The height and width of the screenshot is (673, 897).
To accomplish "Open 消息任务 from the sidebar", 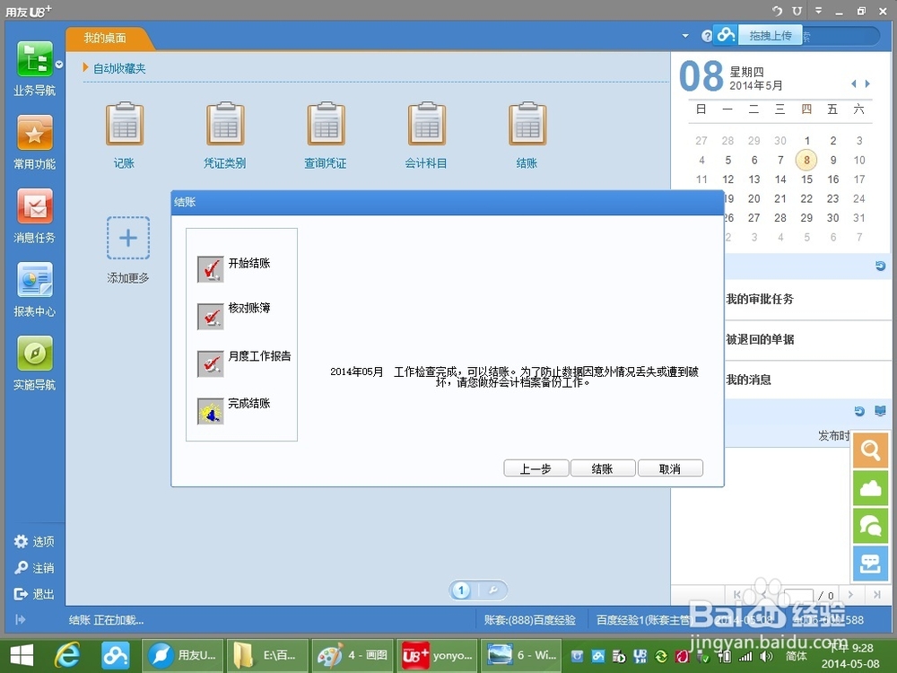I will coord(34,215).
